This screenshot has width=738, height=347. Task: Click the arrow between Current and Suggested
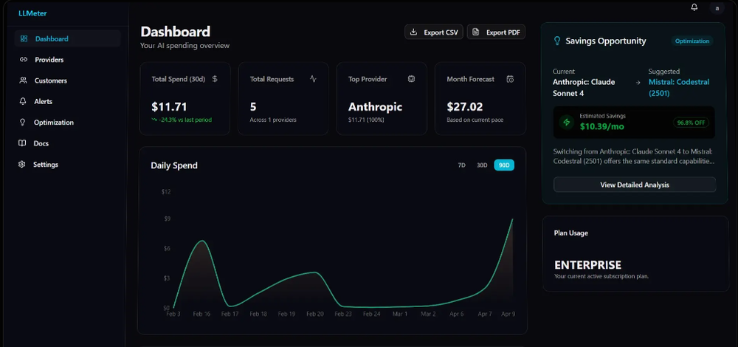coord(638,83)
